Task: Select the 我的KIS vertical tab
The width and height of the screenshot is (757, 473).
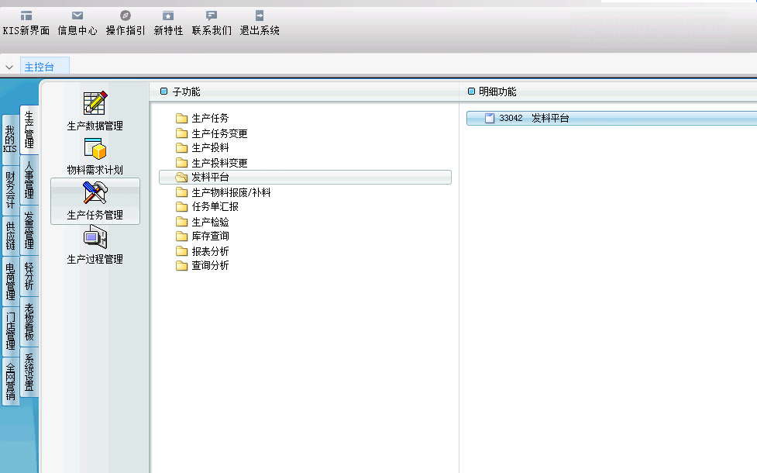Action: 10,139
